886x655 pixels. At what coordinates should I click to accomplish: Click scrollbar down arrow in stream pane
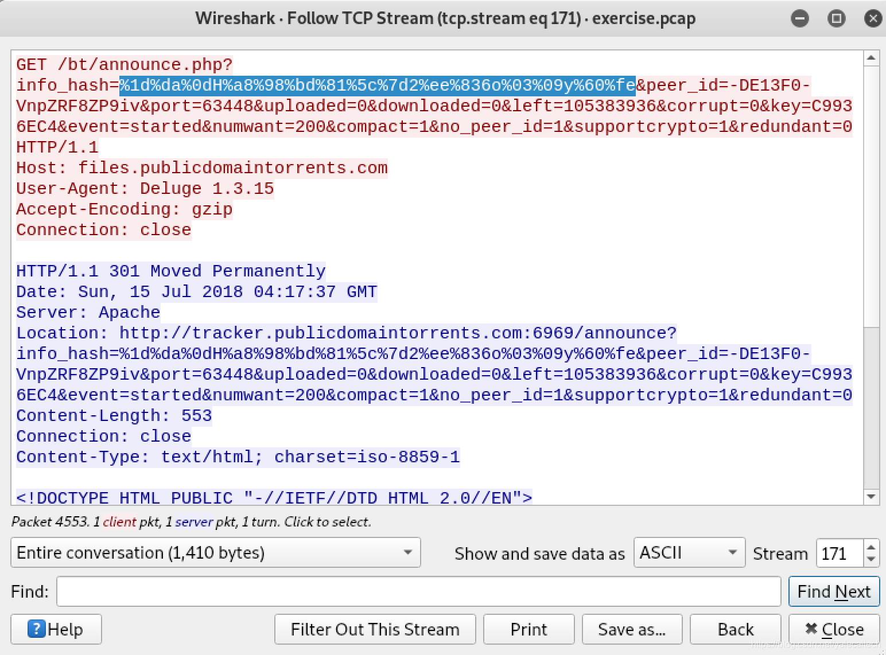point(871,497)
